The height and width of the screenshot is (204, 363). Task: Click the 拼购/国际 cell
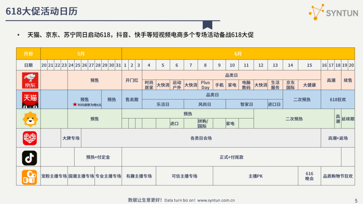click(x=205, y=123)
